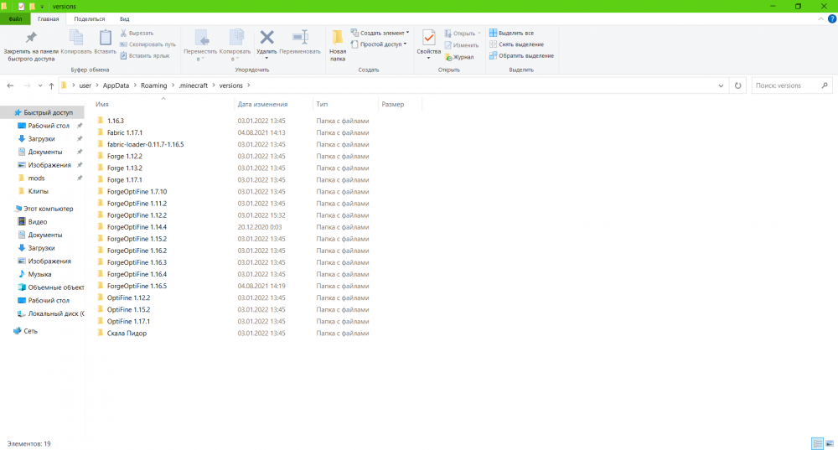The height and width of the screenshot is (450, 838).
Task: Click Копировать в icon
Action: pos(235,38)
